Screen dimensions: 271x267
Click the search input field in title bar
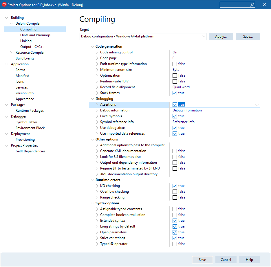coord(235,5)
